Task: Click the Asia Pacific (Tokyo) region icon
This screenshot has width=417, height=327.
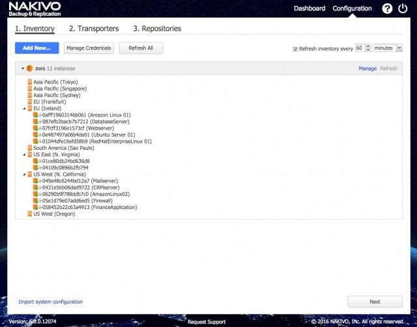Action: pos(30,82)
